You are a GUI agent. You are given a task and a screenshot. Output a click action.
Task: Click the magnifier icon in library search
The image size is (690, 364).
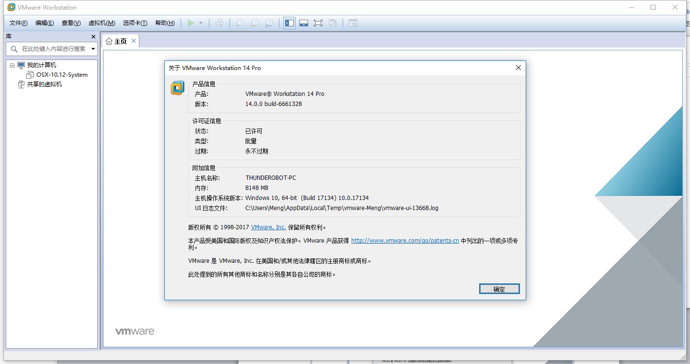14,48
